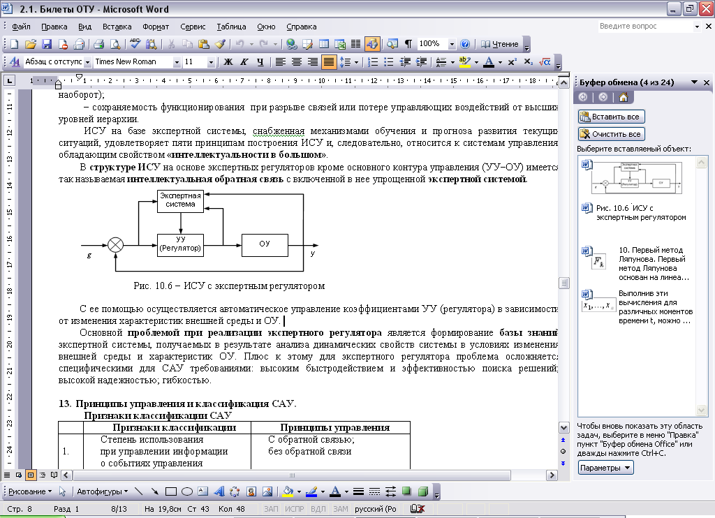
Task: Open the Columns button
Action: point(355,44)
